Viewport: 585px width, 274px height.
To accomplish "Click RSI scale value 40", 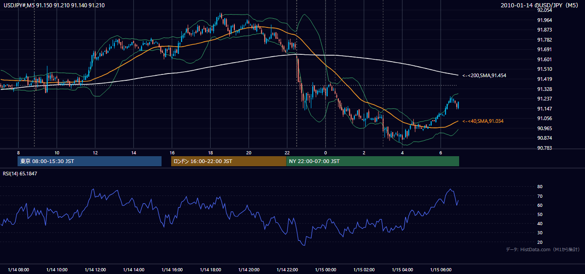I will pyautogui.click(x=540, y=224).
